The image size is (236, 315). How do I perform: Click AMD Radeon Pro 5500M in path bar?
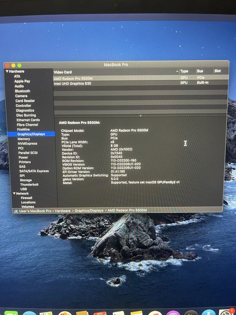coord(127,210)
